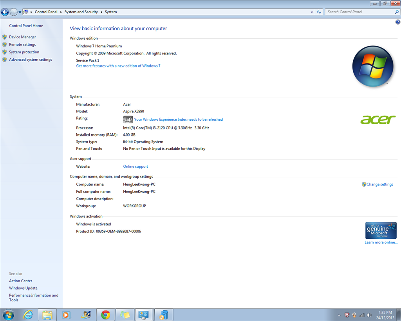Open Your Windows Experience Index needs to be refreshed
Screen dimensions: 401x321
[178, 120]
